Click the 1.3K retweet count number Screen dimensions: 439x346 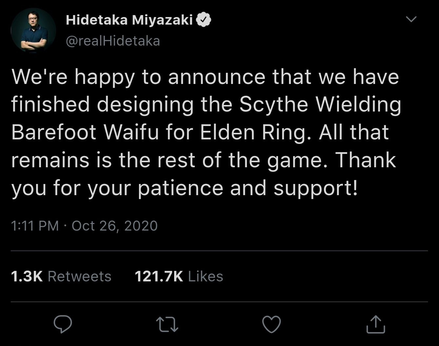coord(27,276)
